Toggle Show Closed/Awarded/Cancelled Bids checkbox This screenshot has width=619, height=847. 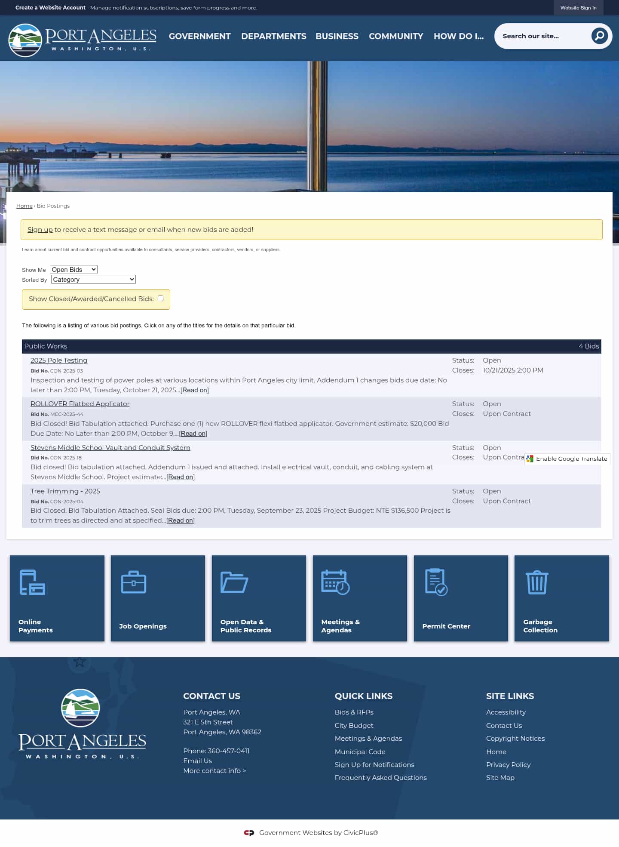[160, 299]
